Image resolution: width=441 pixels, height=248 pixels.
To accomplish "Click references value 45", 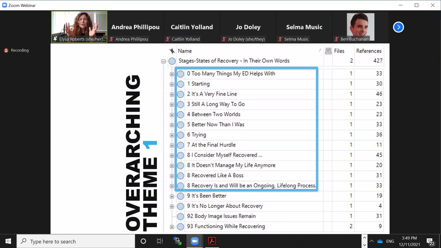I will point(379,155).
